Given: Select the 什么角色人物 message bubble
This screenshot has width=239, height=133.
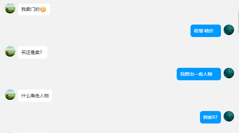Looking at the screenshot, I should point(35,96).
